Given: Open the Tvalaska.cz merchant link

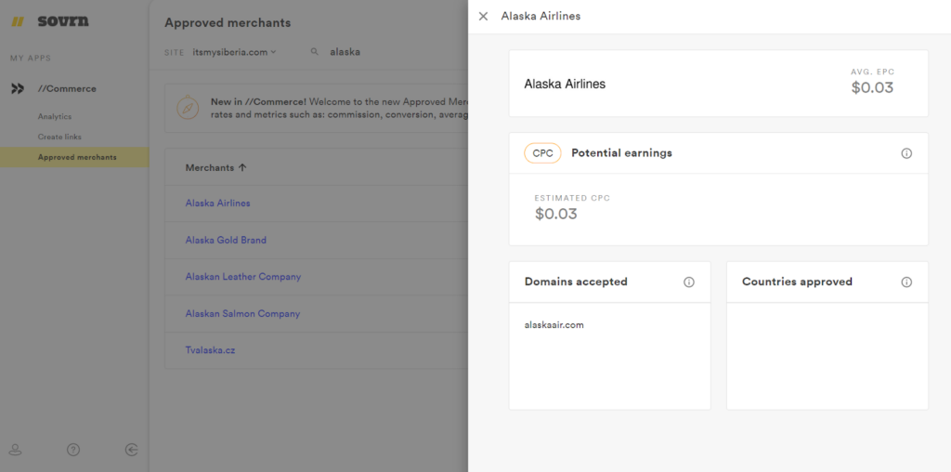Looking at the screenshot, I should click(212, 350).
